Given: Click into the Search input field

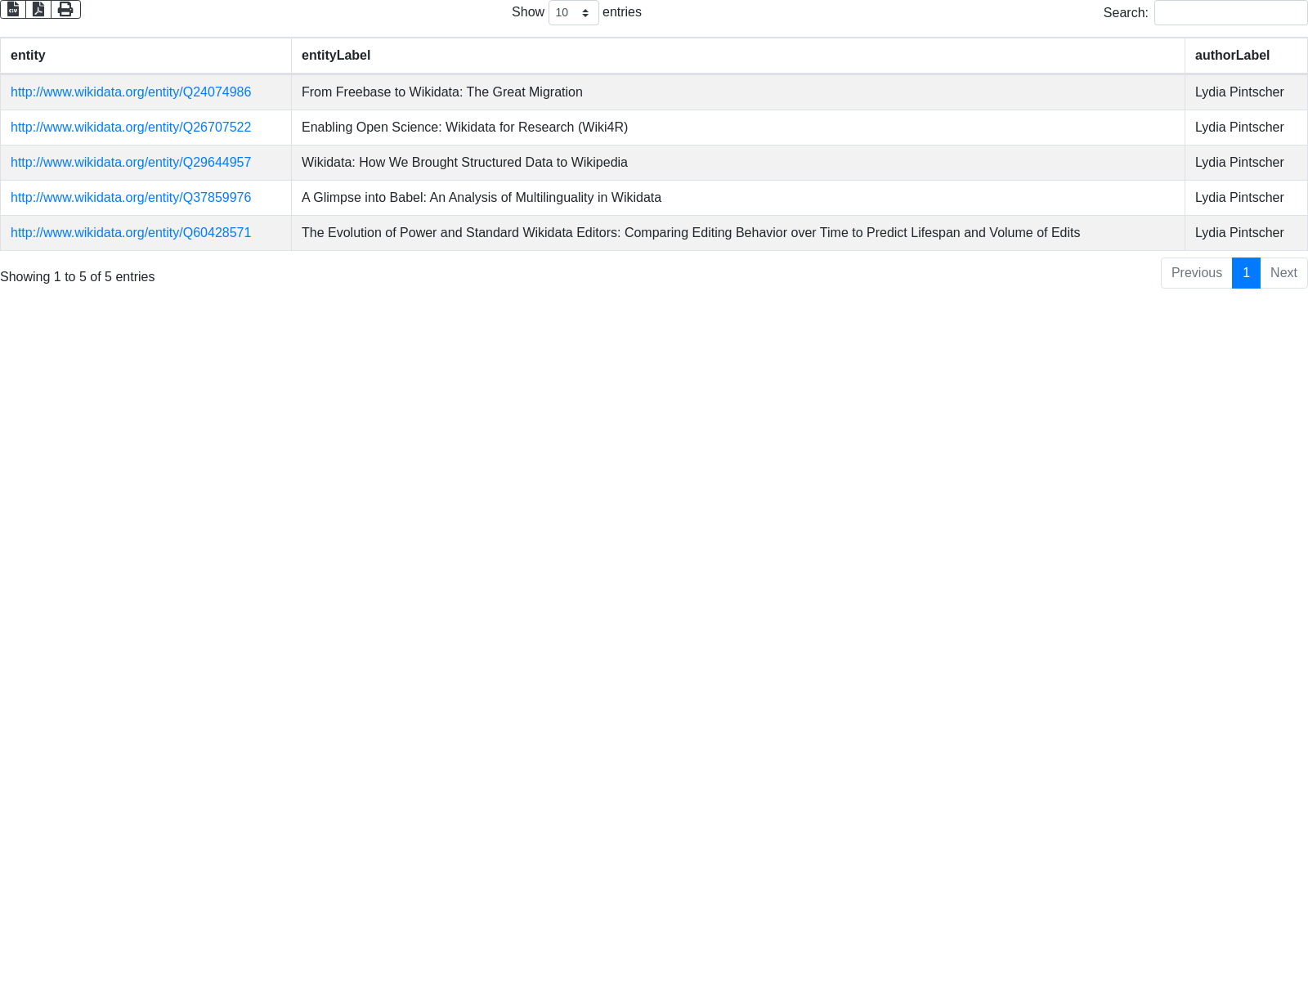Looking at the screenshot, I should [x=1230, y=13].
